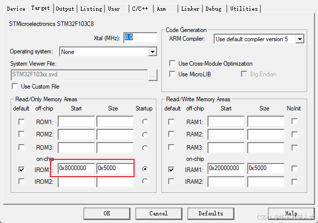Click the Cancel button
The width and height of the screenshot is (318, 223).
click(x=159, y=213)
